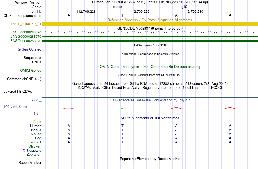The height and width of the screenshot is (169, 258).
Task: Open 'RefSeq genes from NCBI' track title
Action: 150,45
